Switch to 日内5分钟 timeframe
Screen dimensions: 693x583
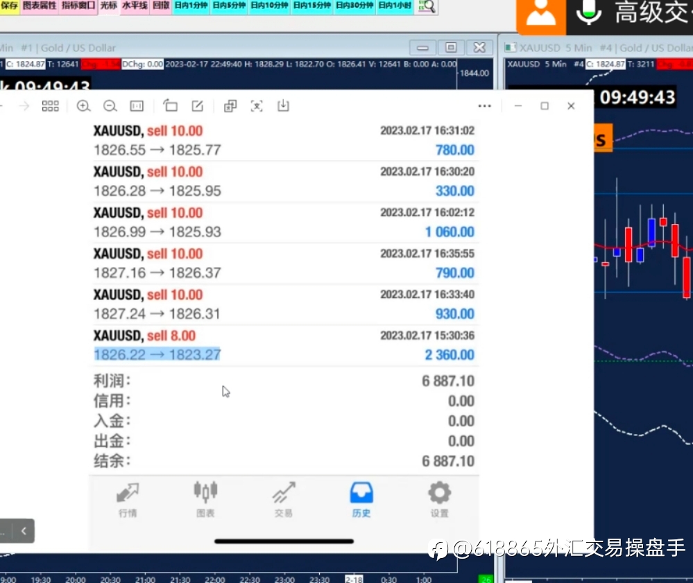(x=229, y=6)
